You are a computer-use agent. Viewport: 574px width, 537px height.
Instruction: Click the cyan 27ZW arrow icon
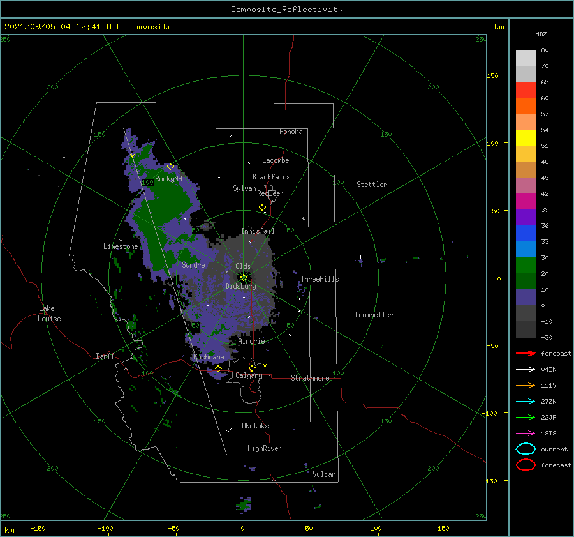pyautogui.click(x=526, y=402)
